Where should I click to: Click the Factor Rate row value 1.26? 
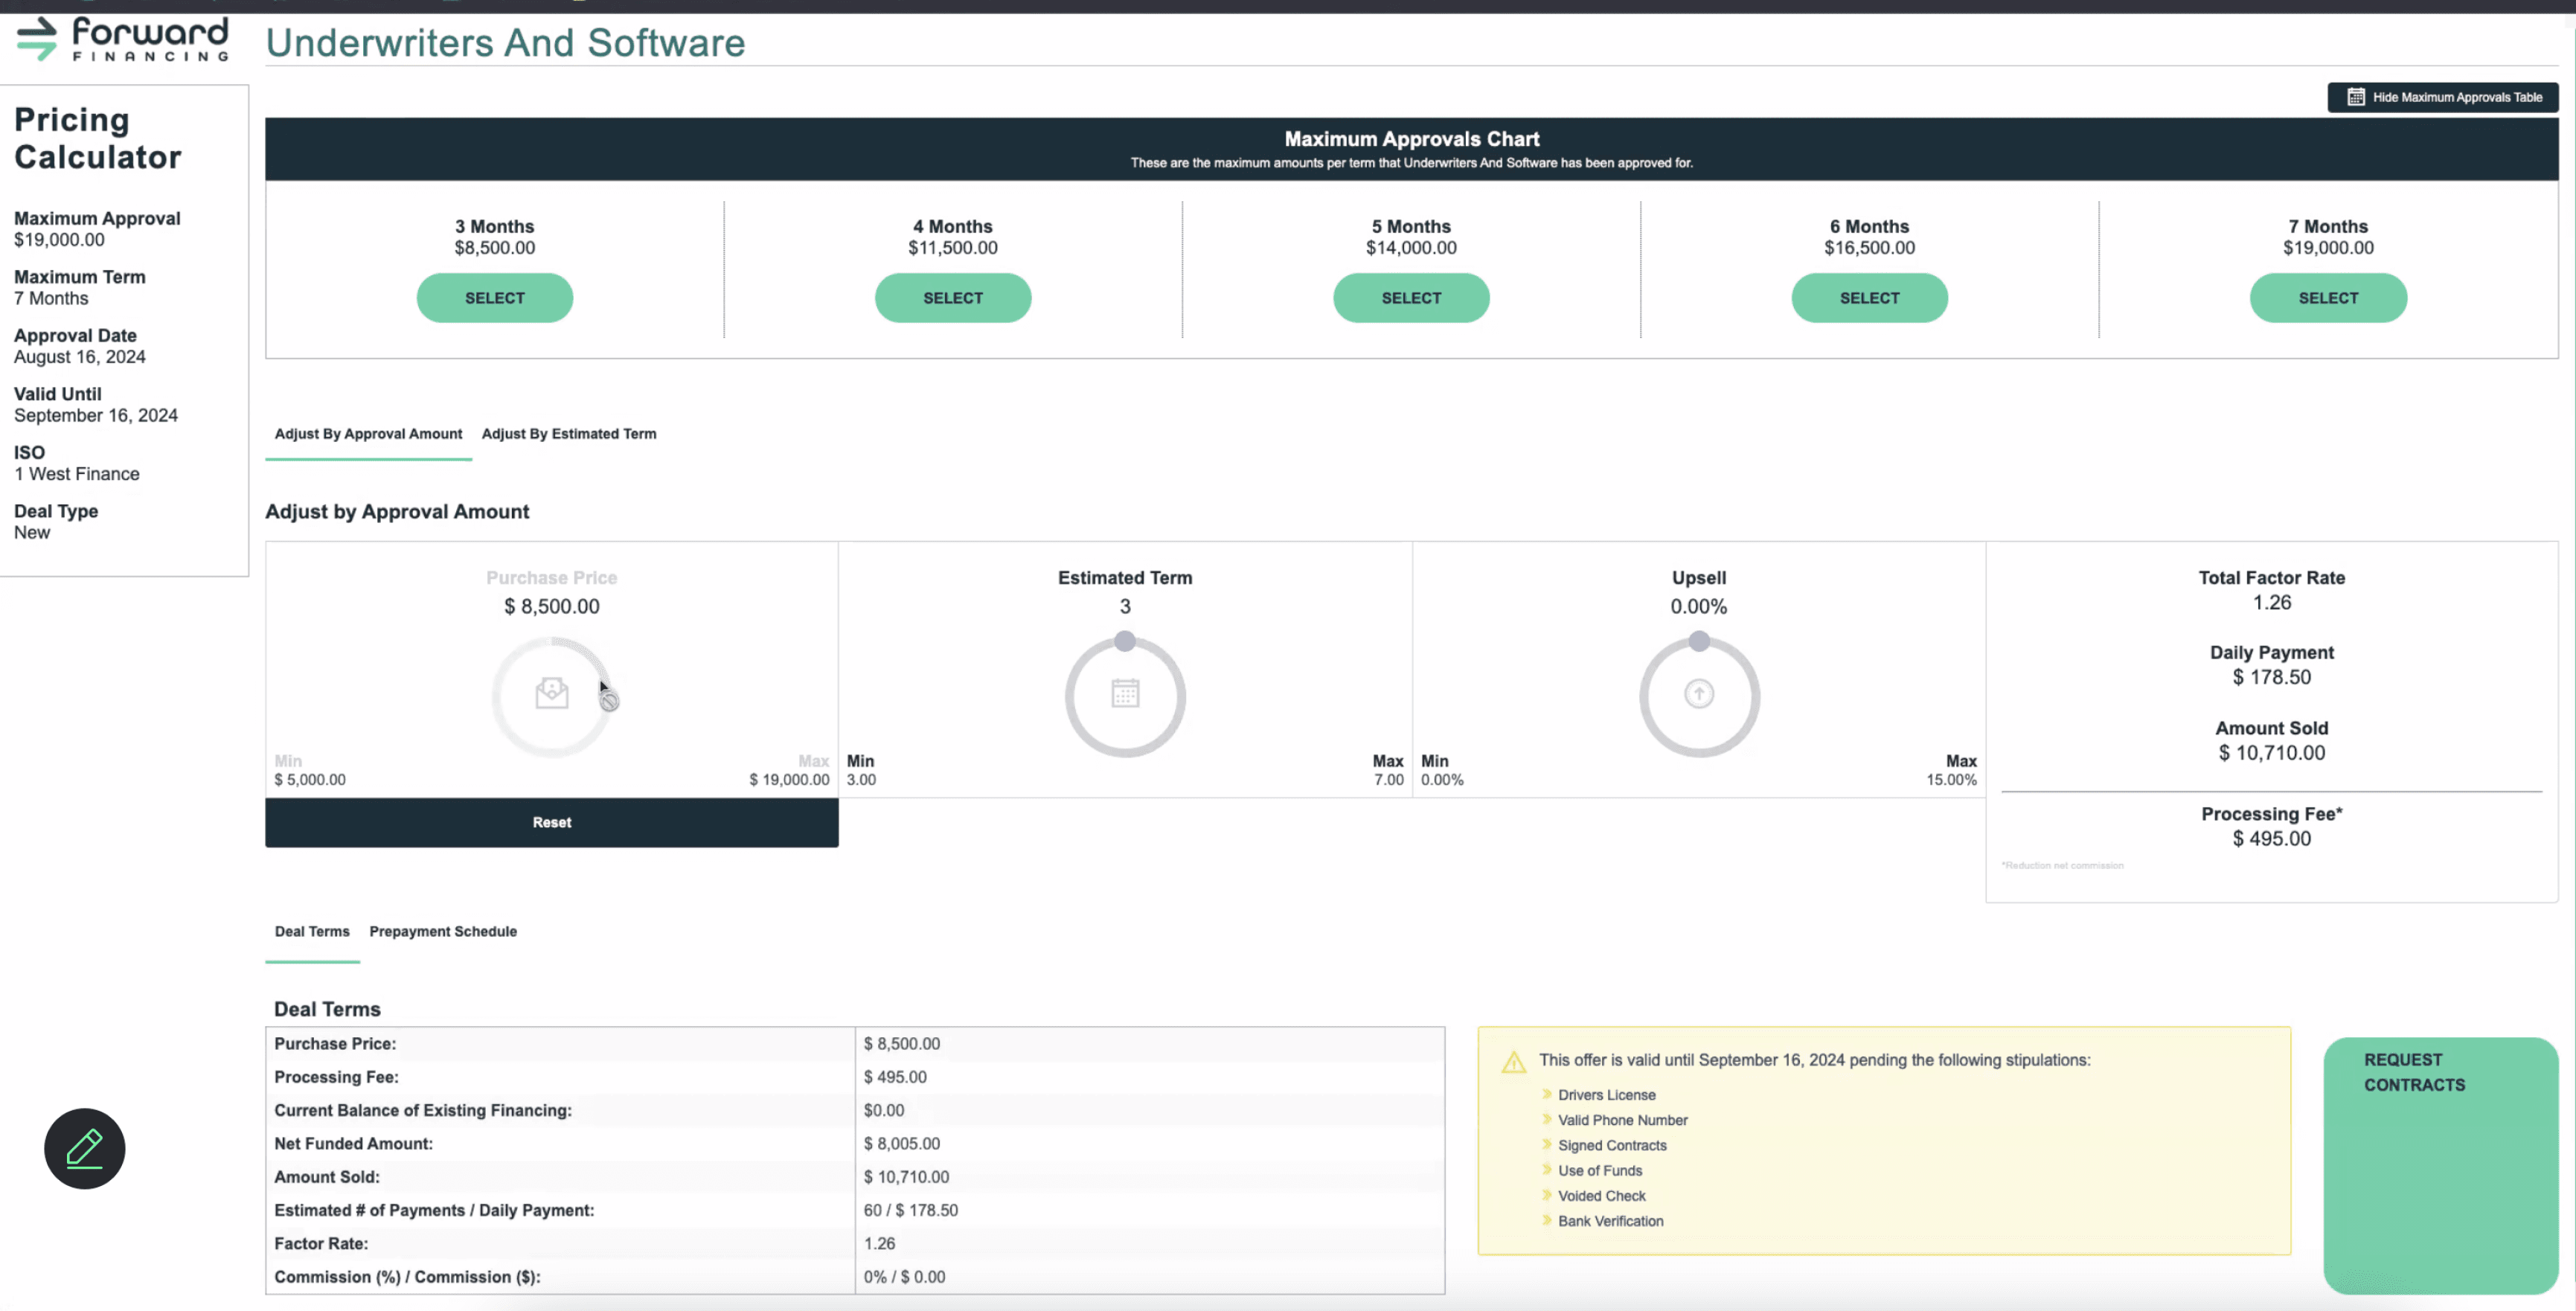(879, 1244)
